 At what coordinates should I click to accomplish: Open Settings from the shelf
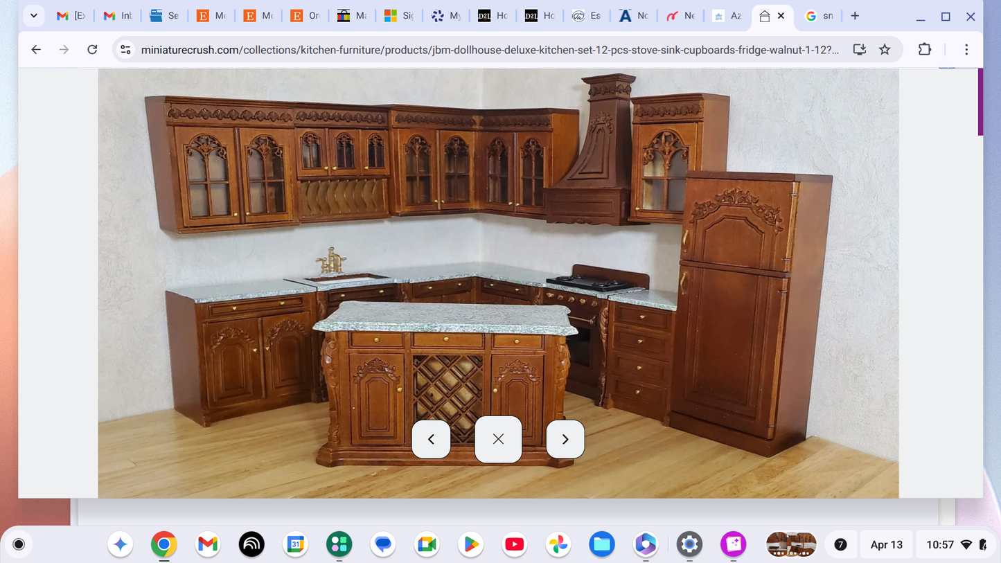click(x=689, y=544)
